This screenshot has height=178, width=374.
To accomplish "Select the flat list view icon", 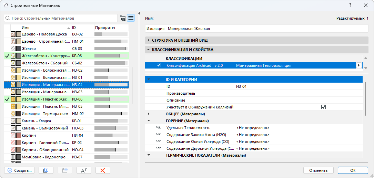I will pyautogui.click(x=131, y=18).
